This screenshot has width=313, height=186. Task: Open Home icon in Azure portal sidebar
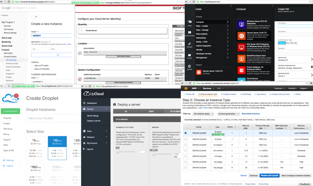click(x=189, y=22)
